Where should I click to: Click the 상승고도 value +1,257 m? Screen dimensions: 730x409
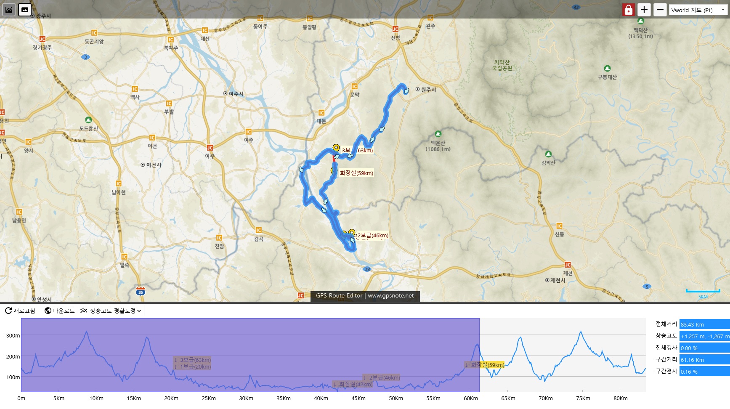(x=704, y=336)
